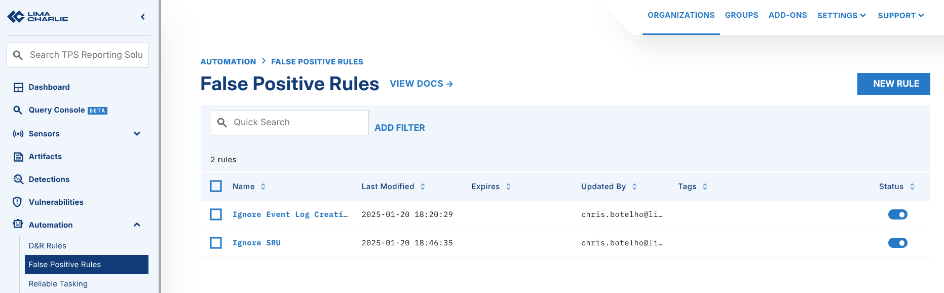Disable the Ignore SRU rule toggle
Screen dimensions: 944x293
pyautogui.click(x=897, y=243)
